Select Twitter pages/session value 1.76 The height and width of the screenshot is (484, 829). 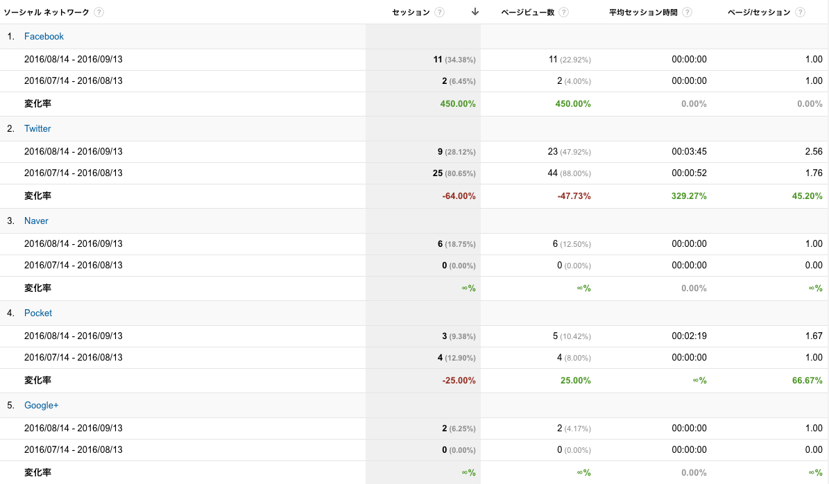814,173
